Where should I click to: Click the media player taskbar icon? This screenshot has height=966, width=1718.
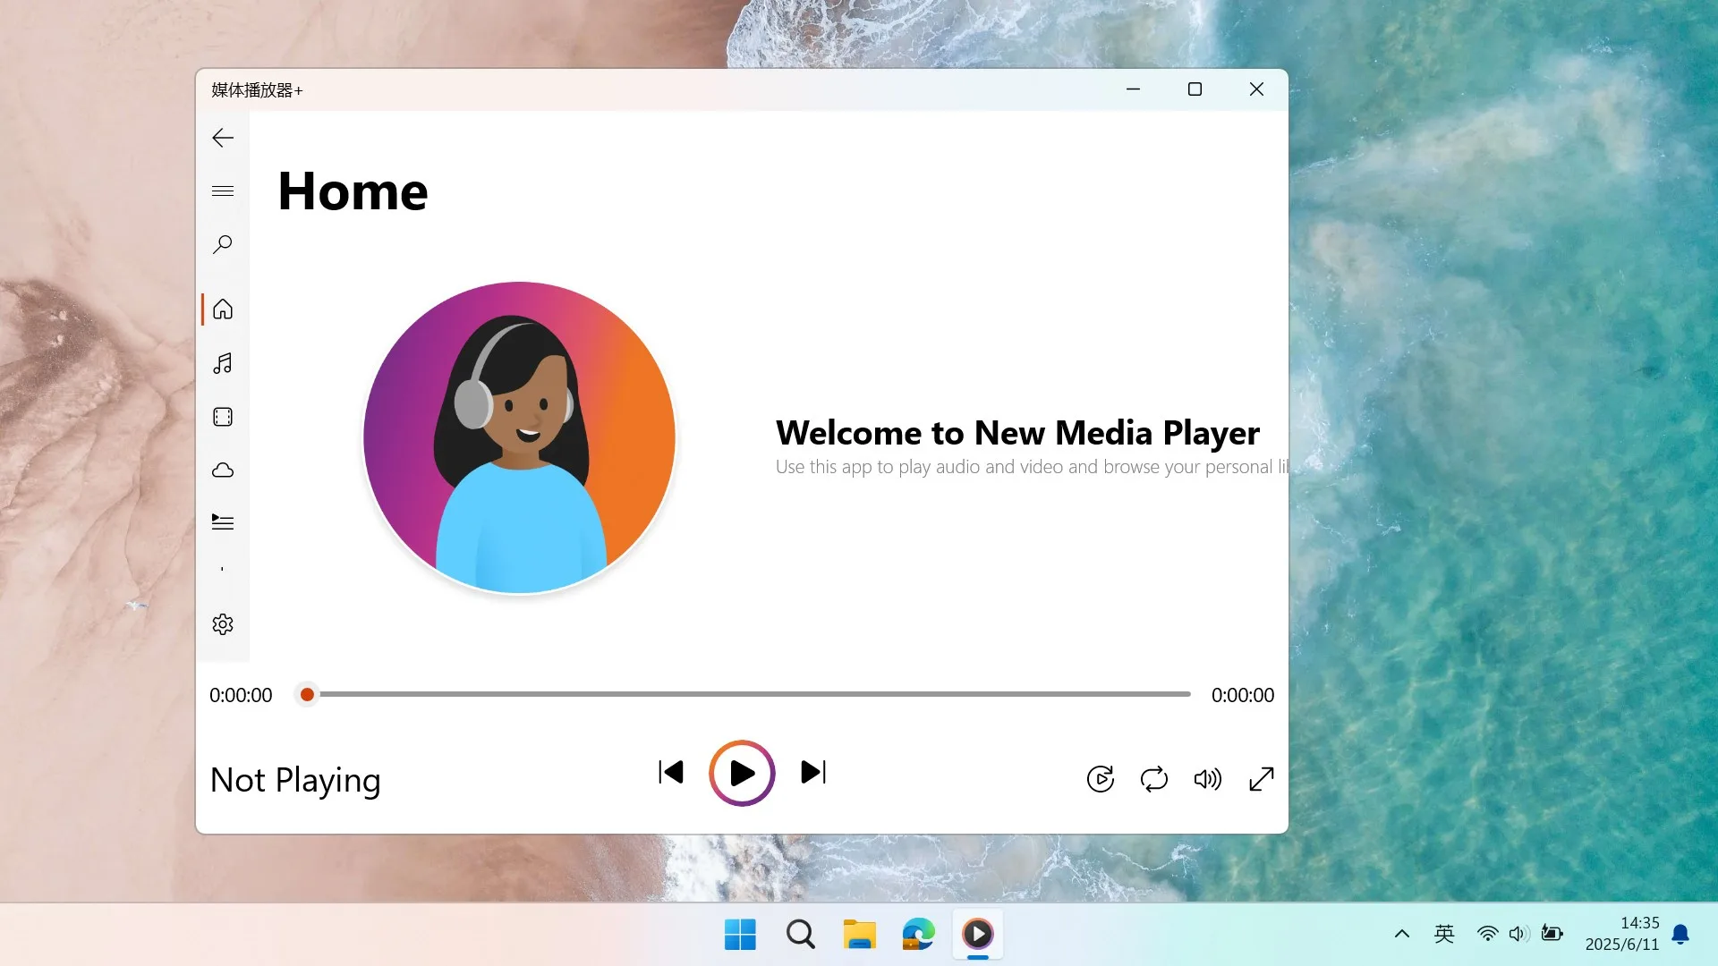[x=978, y=935]
